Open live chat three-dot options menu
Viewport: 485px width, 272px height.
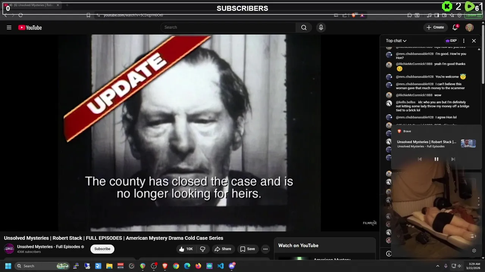pyautogui.click(x=464, y=41)
